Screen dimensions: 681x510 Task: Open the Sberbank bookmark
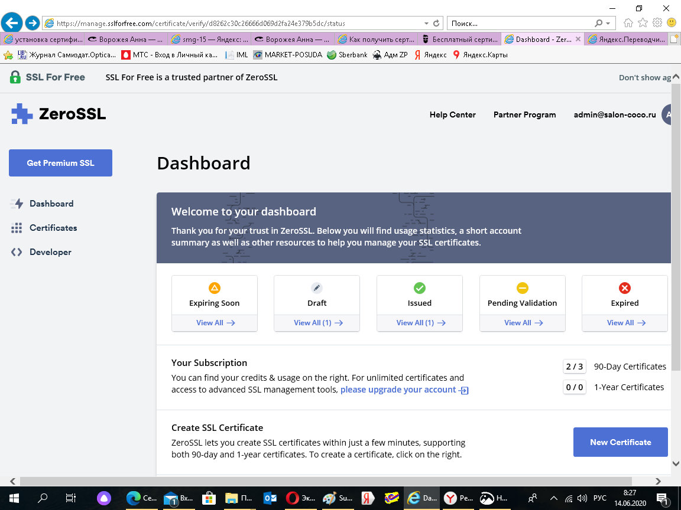click(x=348, y=55)
